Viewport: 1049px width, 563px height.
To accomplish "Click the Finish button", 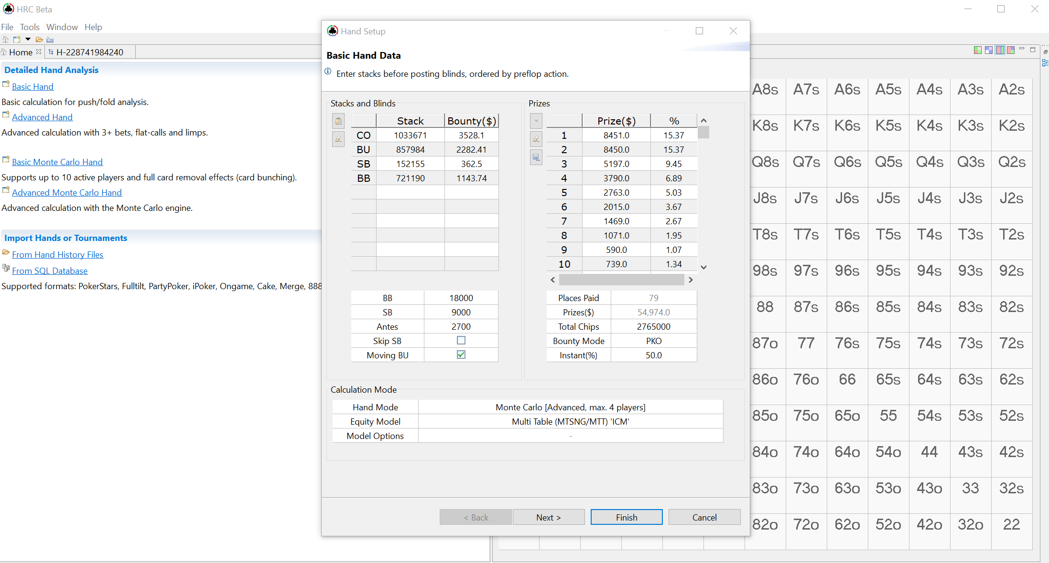I will coord(626,517).
